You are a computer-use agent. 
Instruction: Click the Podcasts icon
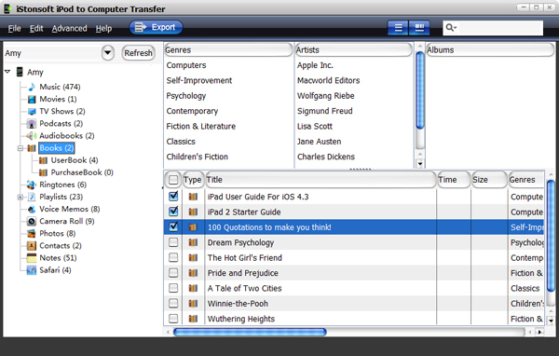pyautogui.click(x=32, y=124)
